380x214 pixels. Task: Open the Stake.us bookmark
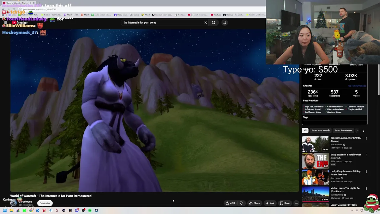tap(234, 15)
